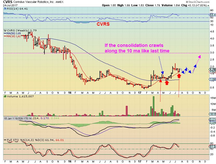The width and height of the screenshot is (216, 164).
Task: Click the MACD signal value 0.170
Action: [x=45, y=118]
